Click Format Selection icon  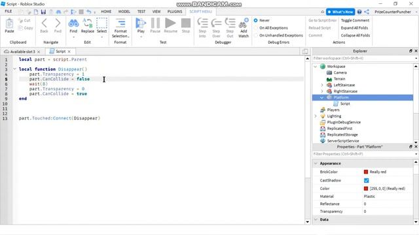120,23
